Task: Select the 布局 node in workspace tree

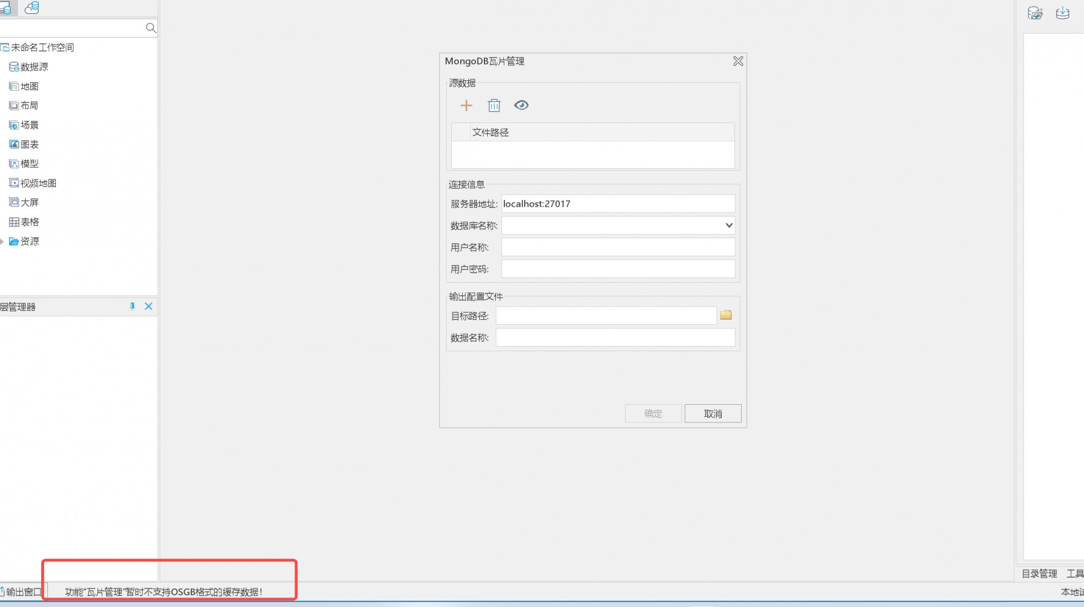Action: (x=24, y=105)
